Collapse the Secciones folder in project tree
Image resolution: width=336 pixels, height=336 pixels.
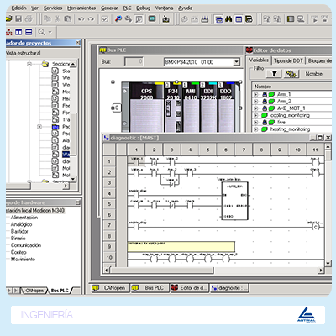(x=29, y=64)
